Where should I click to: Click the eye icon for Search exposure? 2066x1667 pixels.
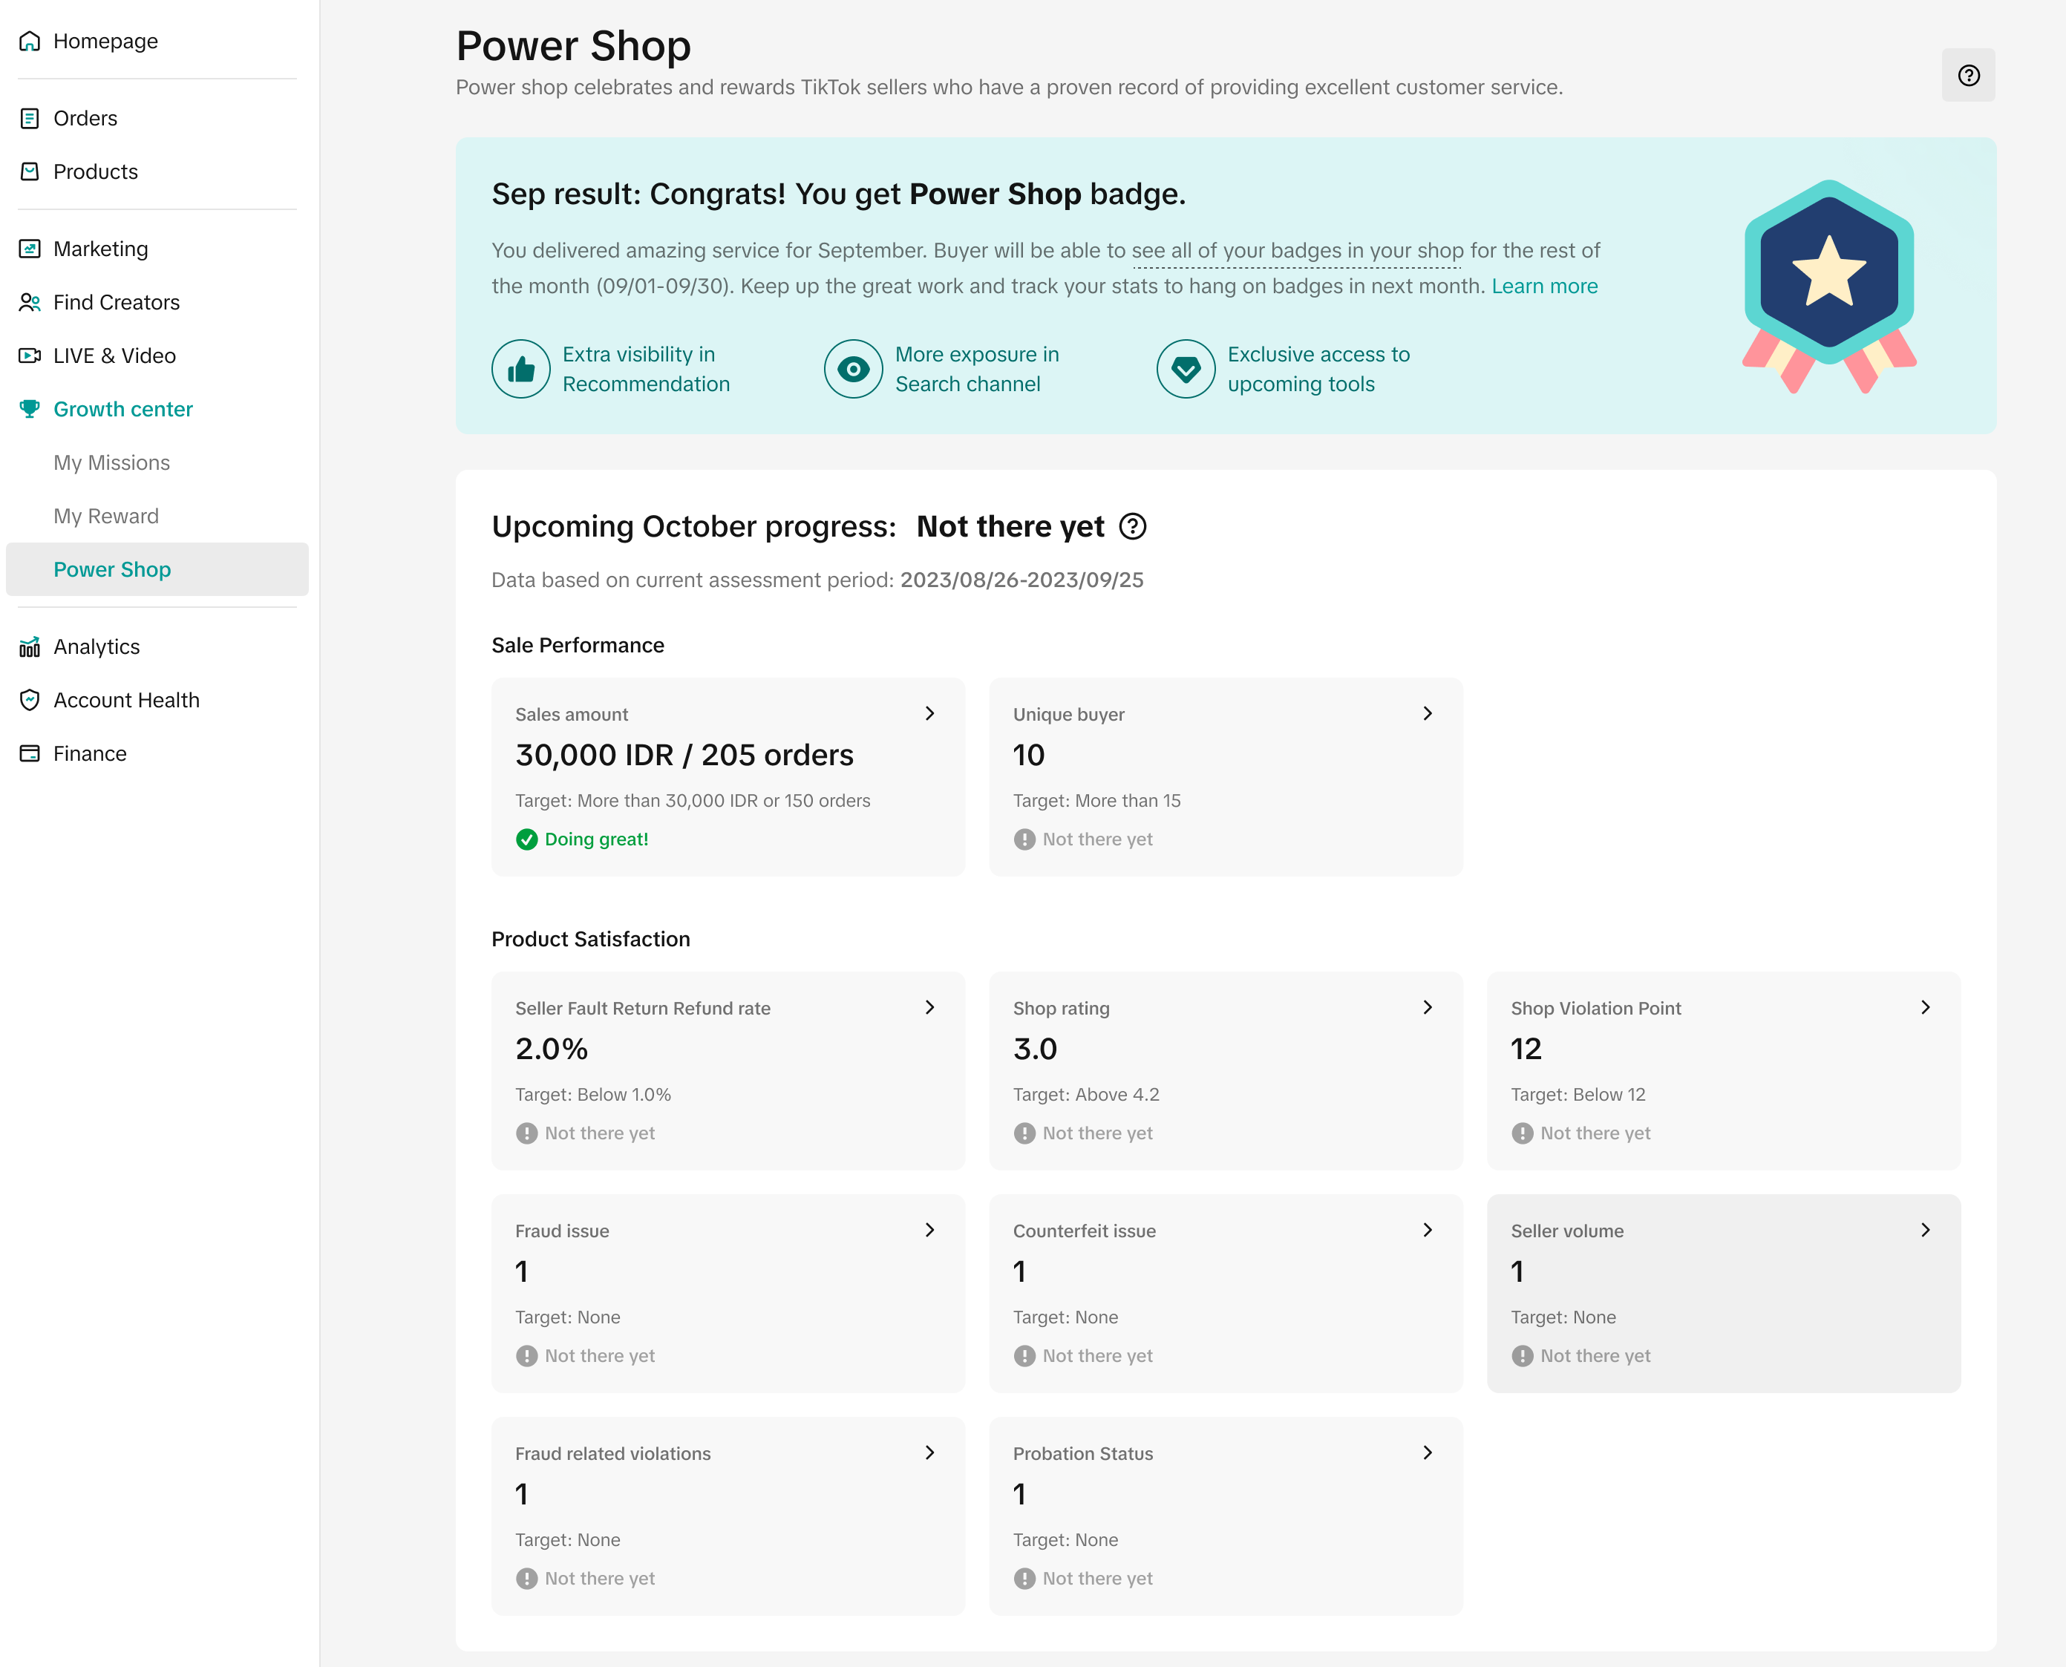point(853,369)
